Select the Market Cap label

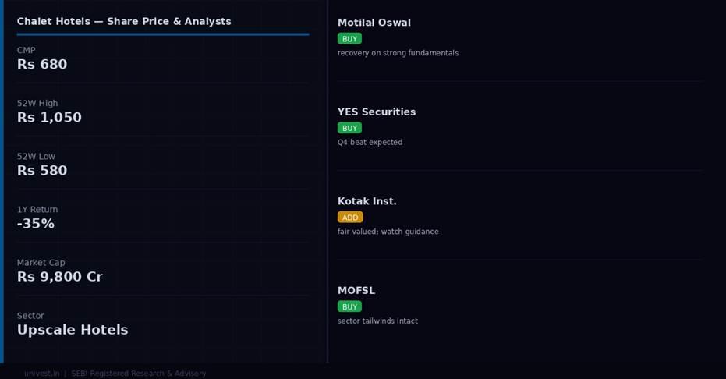click(41, 262)
